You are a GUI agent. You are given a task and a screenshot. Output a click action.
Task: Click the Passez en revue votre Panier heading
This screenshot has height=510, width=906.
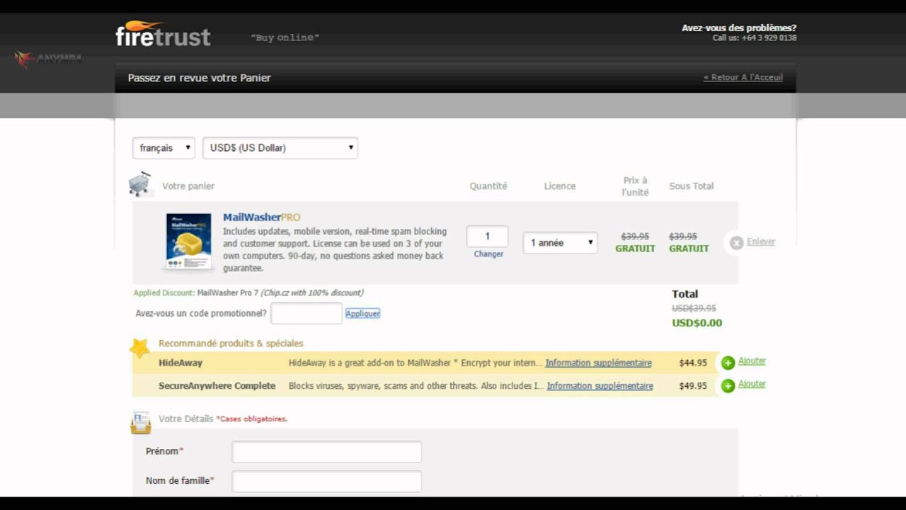(x=200, y=78)
